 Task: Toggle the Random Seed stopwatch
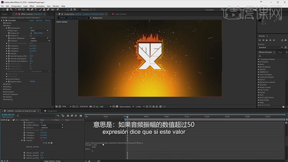[x=9, y=81]
